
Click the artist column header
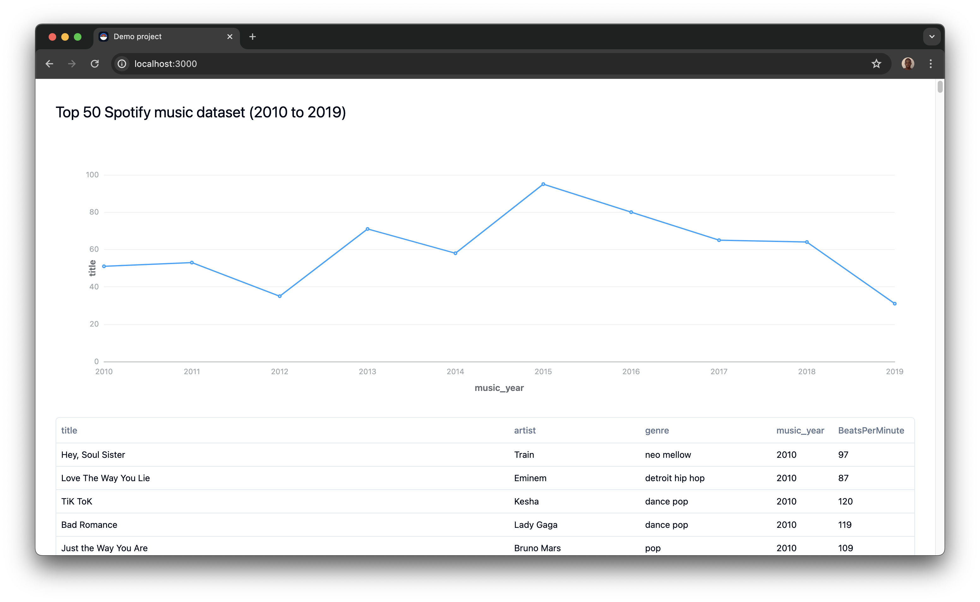(x=525, y=430)
